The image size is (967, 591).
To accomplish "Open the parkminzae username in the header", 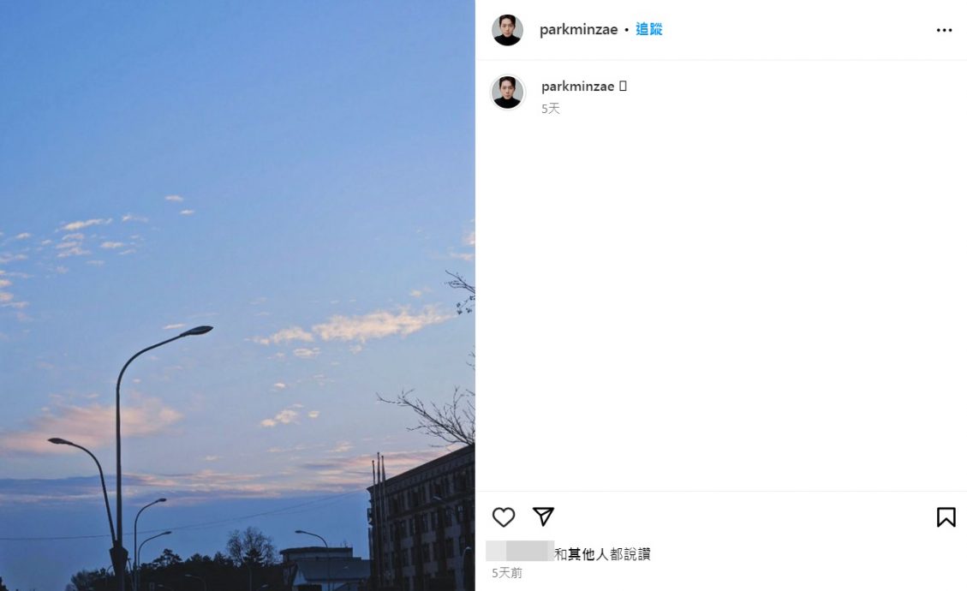I will tap(578, 30).
